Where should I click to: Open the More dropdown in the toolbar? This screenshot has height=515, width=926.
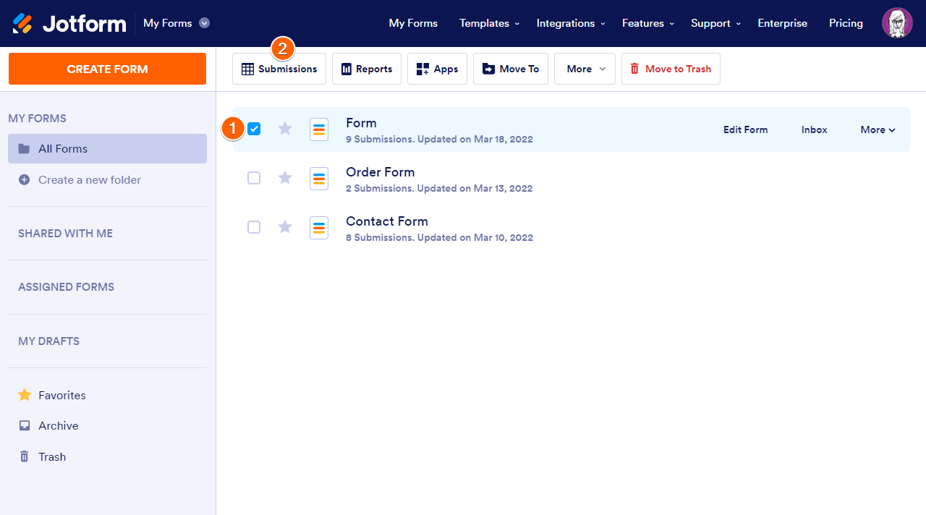tap(585, 69)
